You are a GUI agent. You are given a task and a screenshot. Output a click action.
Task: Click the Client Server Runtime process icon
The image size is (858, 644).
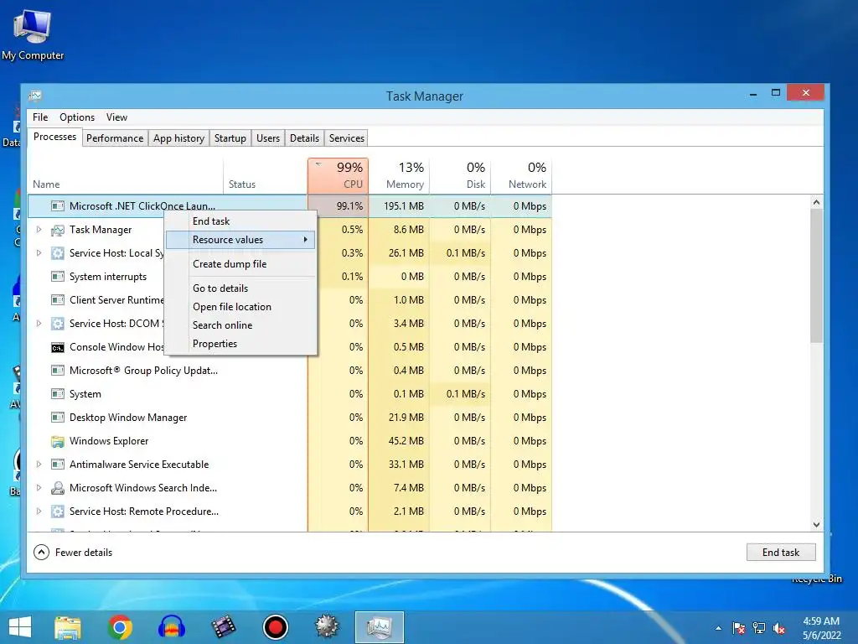58,300
